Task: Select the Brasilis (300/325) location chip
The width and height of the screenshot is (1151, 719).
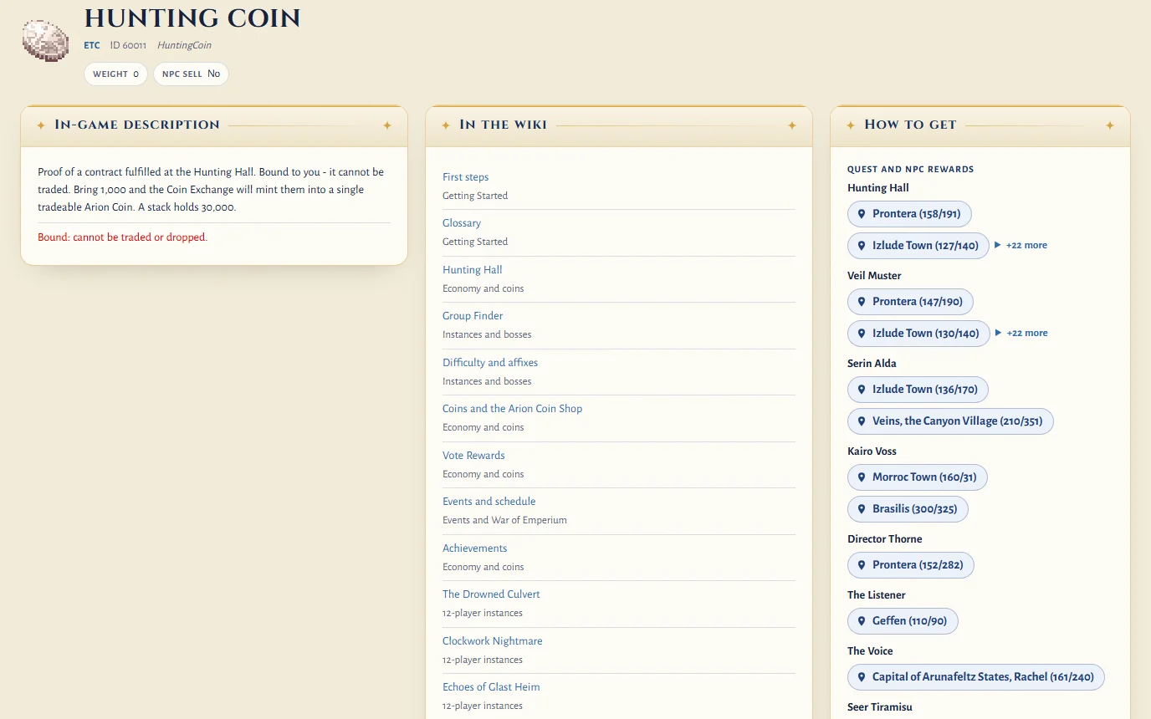Action: click(x=908, y=509)
